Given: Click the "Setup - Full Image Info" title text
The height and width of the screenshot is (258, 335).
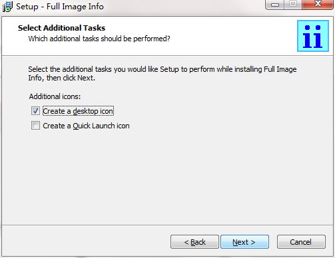Looking at the screenshot, I should [x=60, y=7].
